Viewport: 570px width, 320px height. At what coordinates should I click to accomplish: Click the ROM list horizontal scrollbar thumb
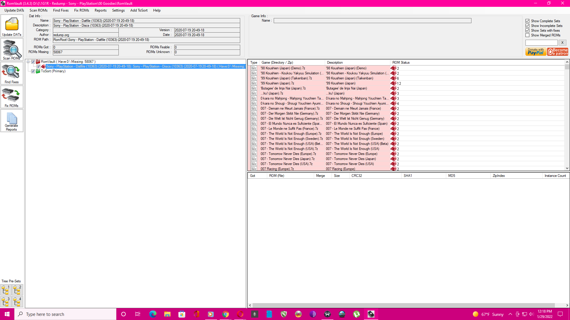tap(404, 305)
